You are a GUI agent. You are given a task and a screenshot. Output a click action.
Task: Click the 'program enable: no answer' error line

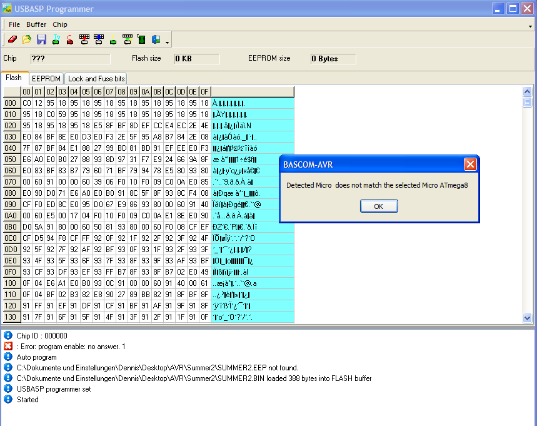(71, 347)
